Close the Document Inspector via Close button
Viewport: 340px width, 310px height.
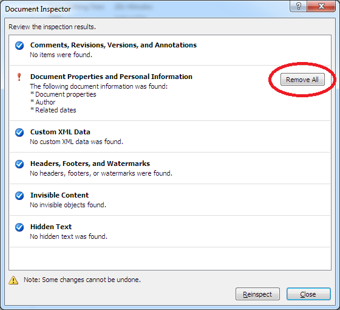click(x=308, y=294)
